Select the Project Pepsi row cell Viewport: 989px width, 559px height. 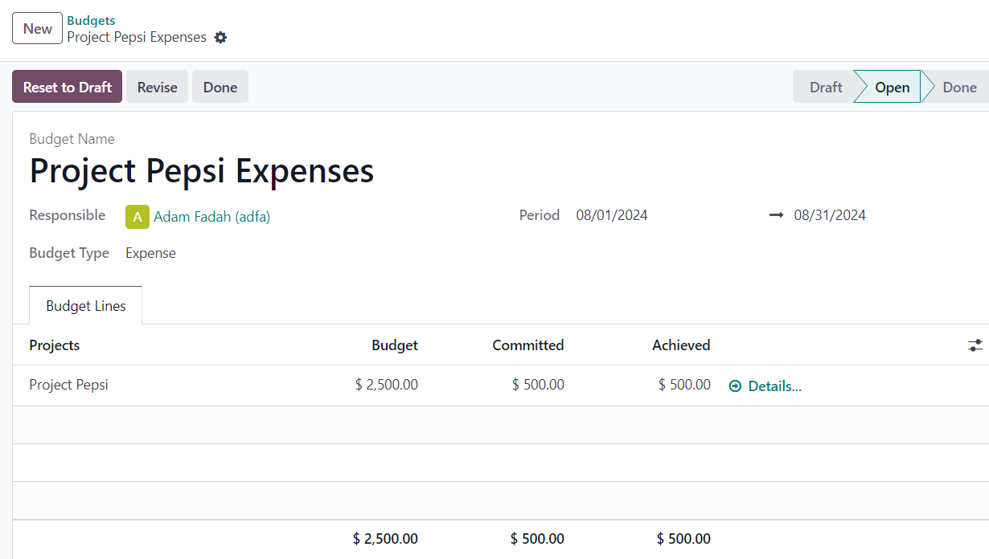pyautogui.click(x=69, y=385)
